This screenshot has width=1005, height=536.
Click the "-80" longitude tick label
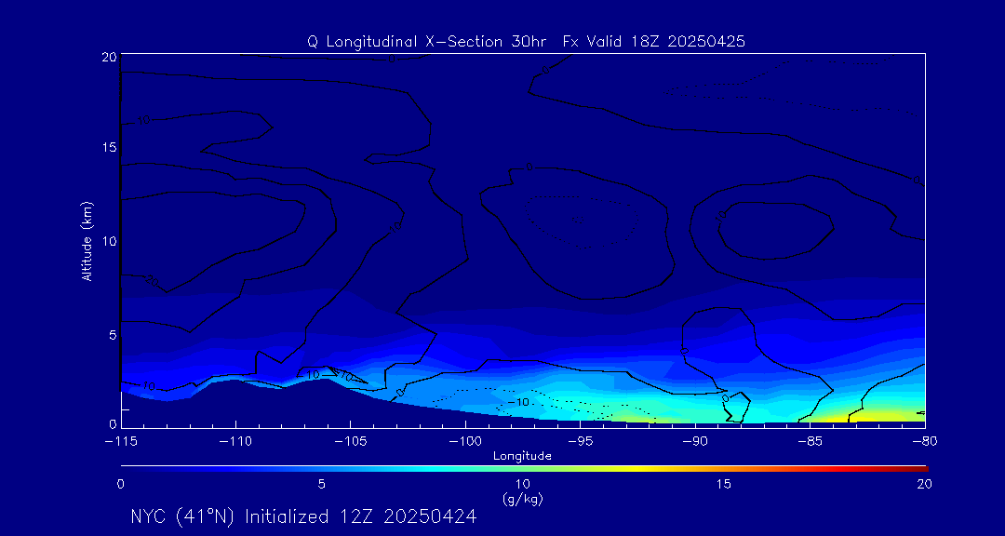pos(924,442)
